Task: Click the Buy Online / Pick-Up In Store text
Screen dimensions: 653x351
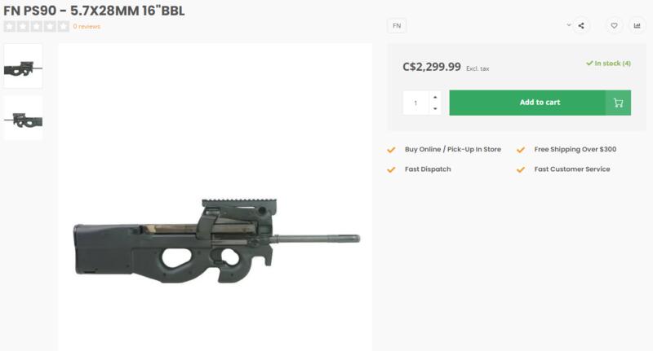Action: click(453, 150)
